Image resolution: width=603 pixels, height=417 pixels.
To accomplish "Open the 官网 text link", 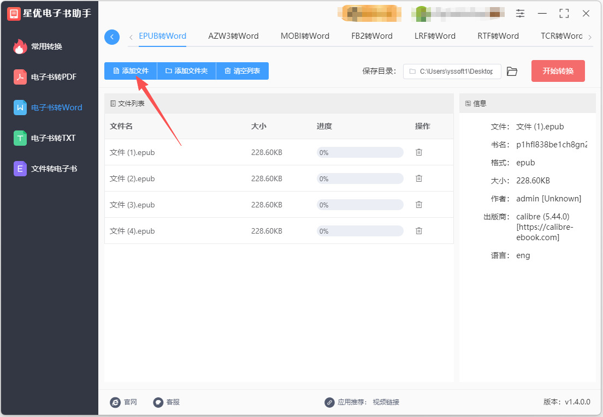I will (131, 402).
